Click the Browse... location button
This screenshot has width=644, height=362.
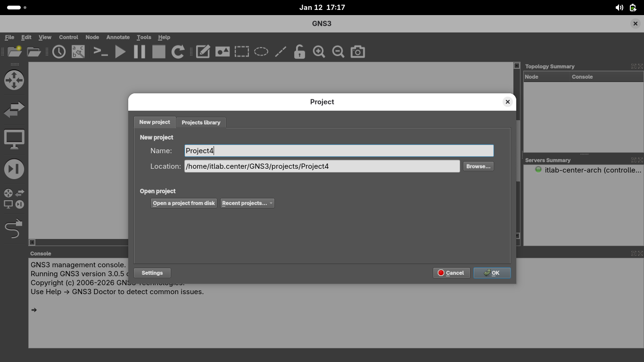coord(478,166)
